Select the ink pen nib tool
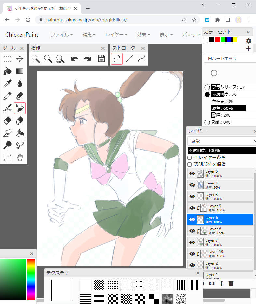The image size is (256, 304). tap(20, 96)
